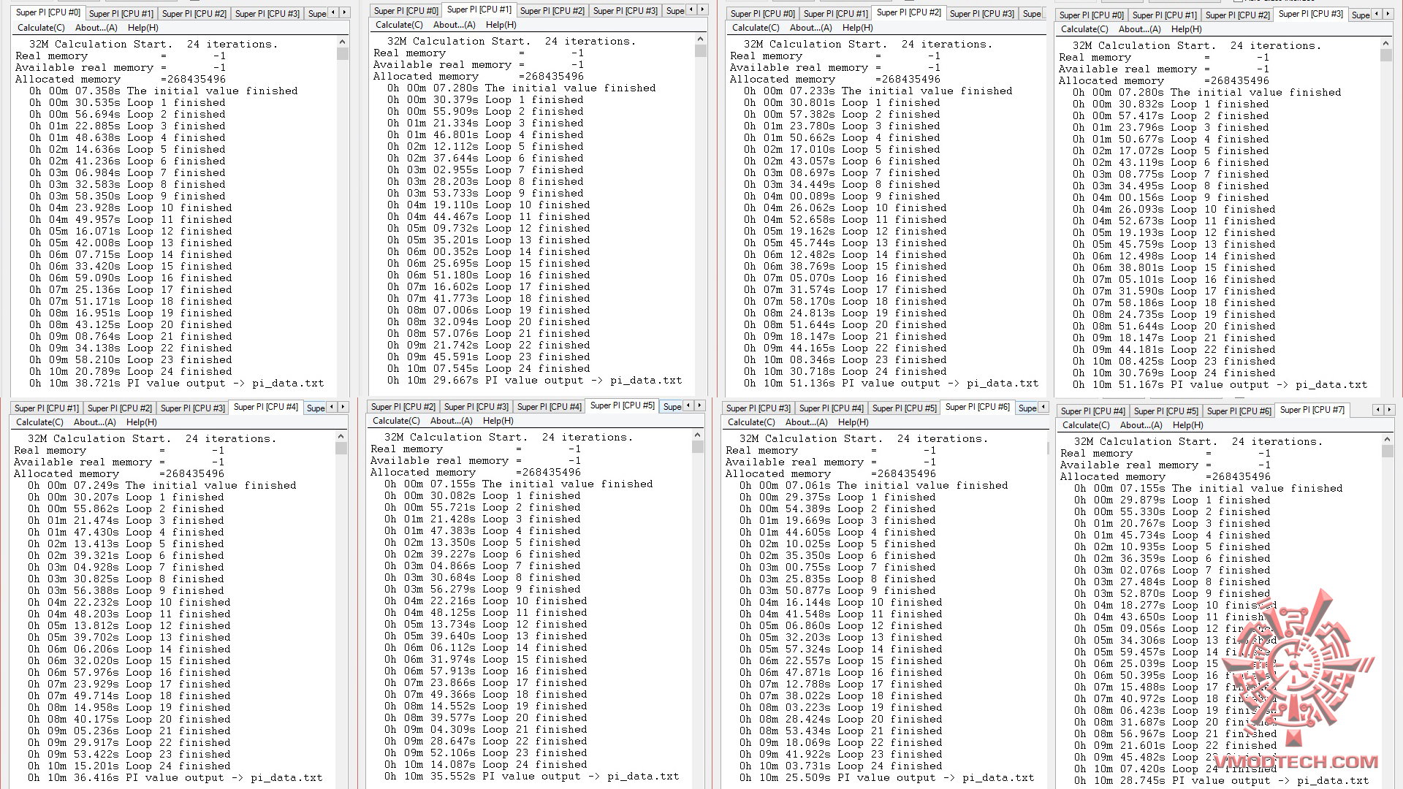Click the scrollbar thumb in the active CPU #3 log
The image size is (1403, 789).
tap(1386, 56)
